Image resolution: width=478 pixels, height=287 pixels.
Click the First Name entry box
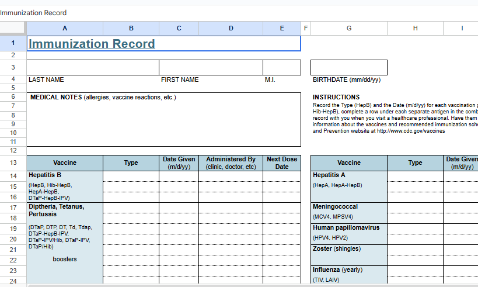(211, 68)
